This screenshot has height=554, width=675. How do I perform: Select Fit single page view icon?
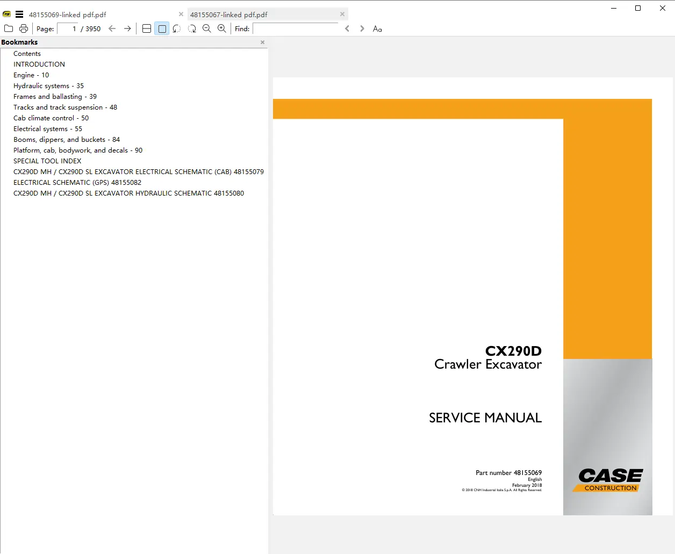pyautogui.click(x=162, y=28)
